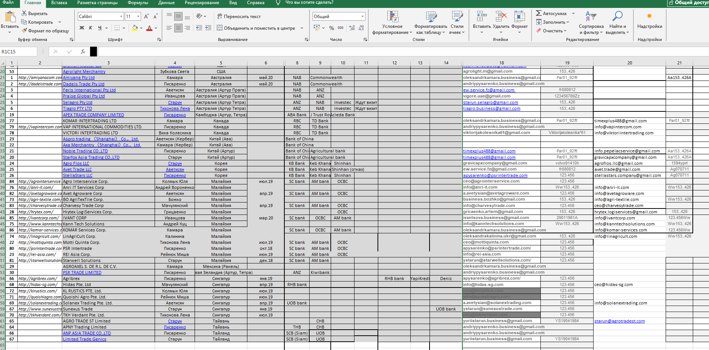Switch to Review (Рецензирование) tab

[x=202, y=3]
